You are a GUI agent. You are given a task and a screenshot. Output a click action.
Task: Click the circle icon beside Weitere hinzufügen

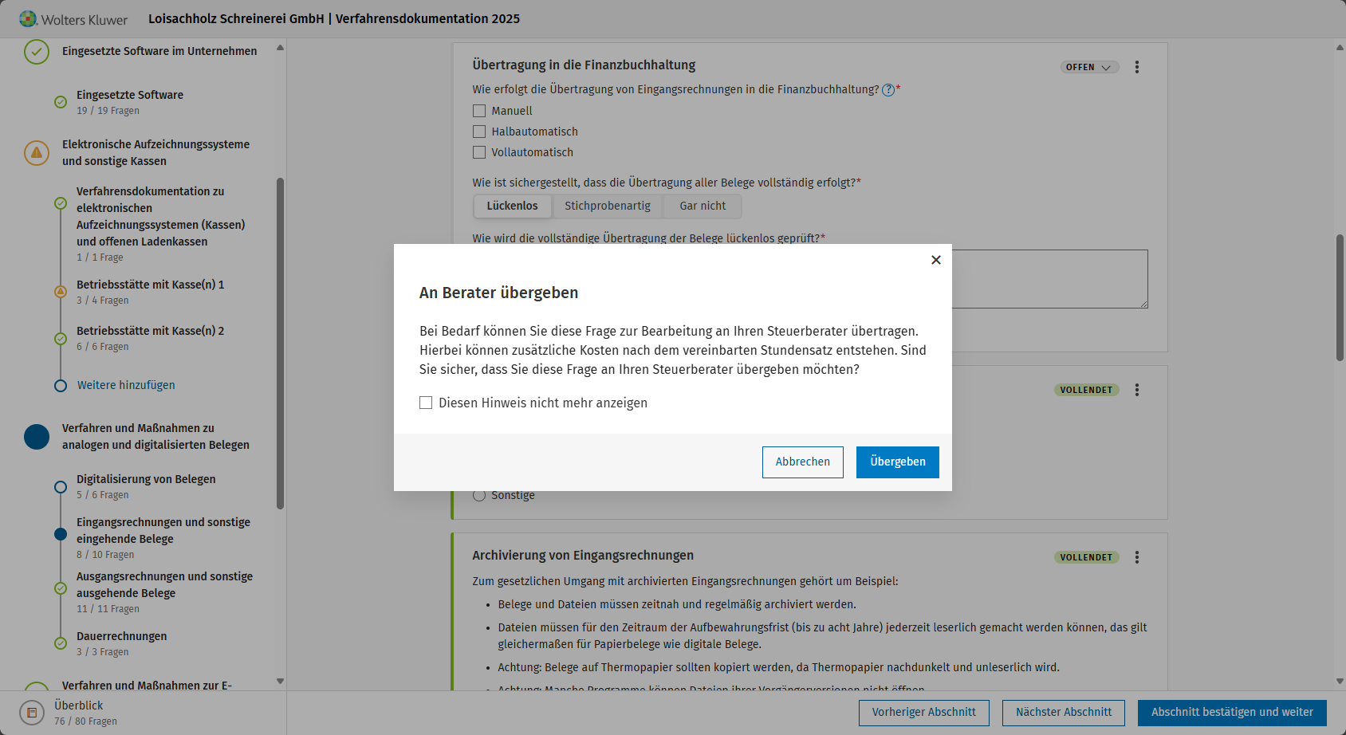[61, 386]
